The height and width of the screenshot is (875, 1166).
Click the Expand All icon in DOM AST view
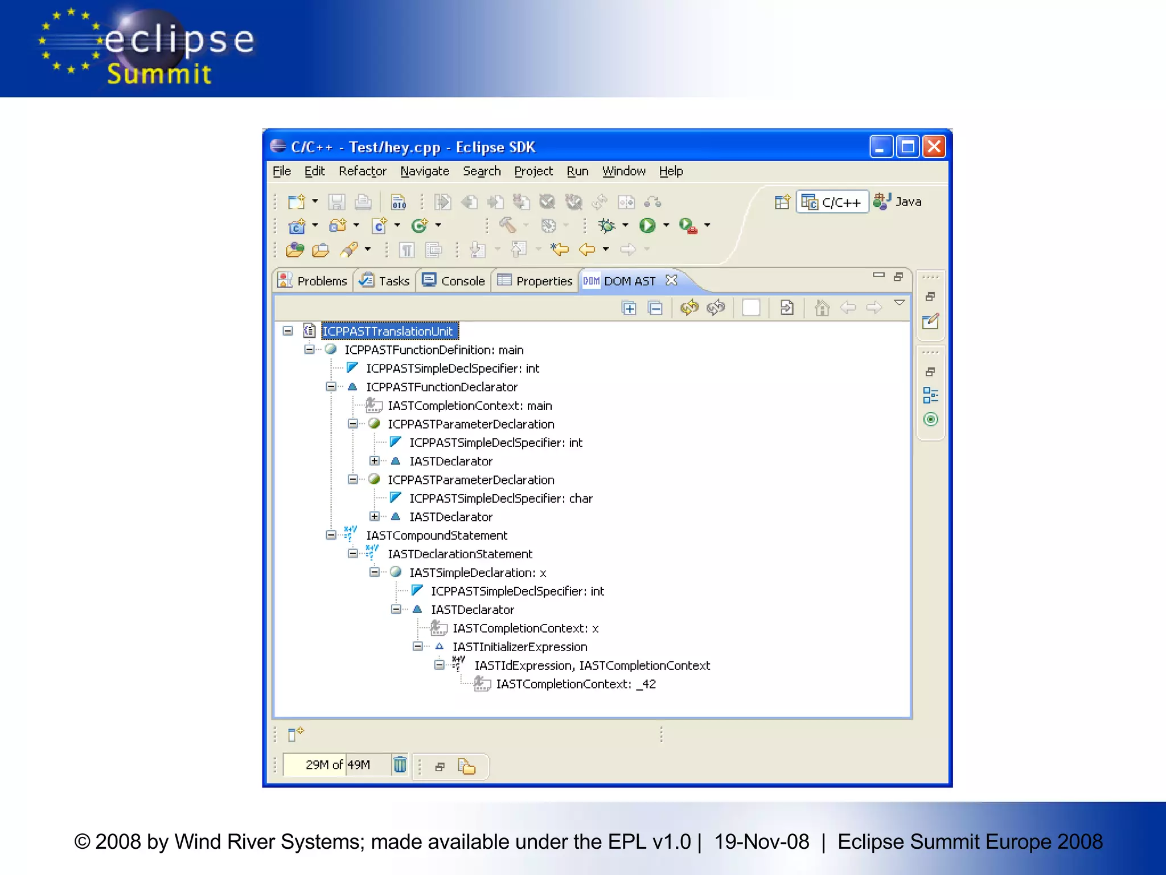pyautogui.click(x=629, y=308)
